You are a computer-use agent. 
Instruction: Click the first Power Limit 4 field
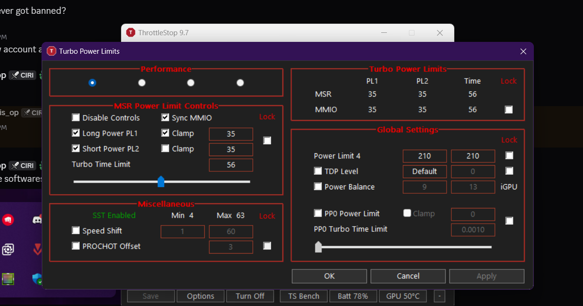[x=425, y=156]
